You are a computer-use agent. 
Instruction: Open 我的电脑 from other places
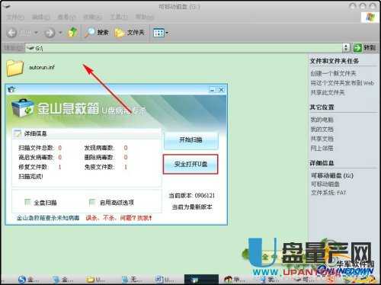(x=322, y=120)
